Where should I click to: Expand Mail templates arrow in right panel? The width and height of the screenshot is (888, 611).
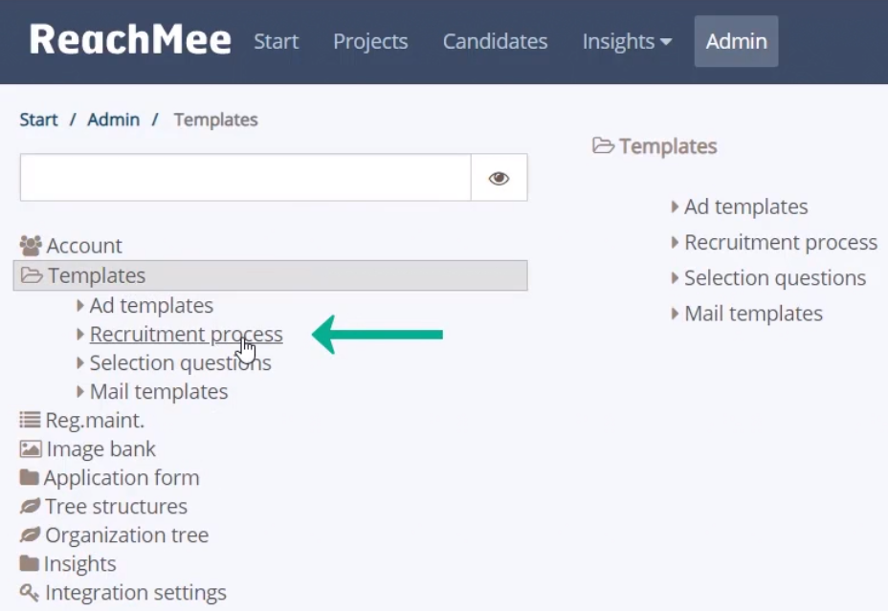(675, 314)
